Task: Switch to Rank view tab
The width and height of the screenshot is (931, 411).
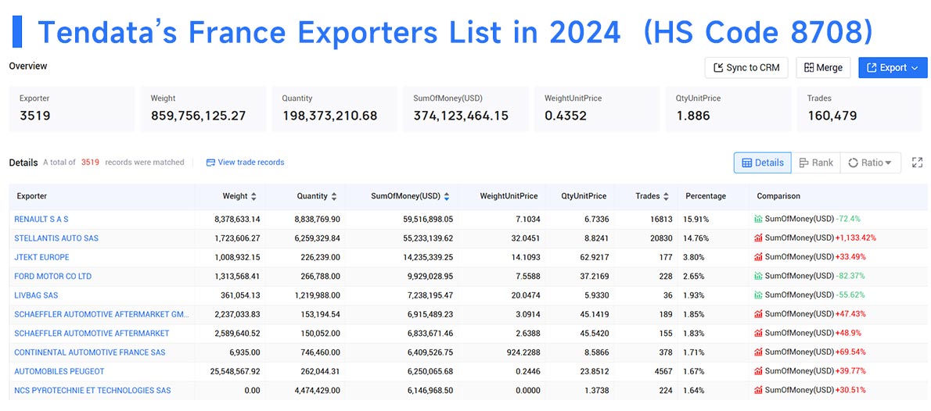Action: [816, 163]
